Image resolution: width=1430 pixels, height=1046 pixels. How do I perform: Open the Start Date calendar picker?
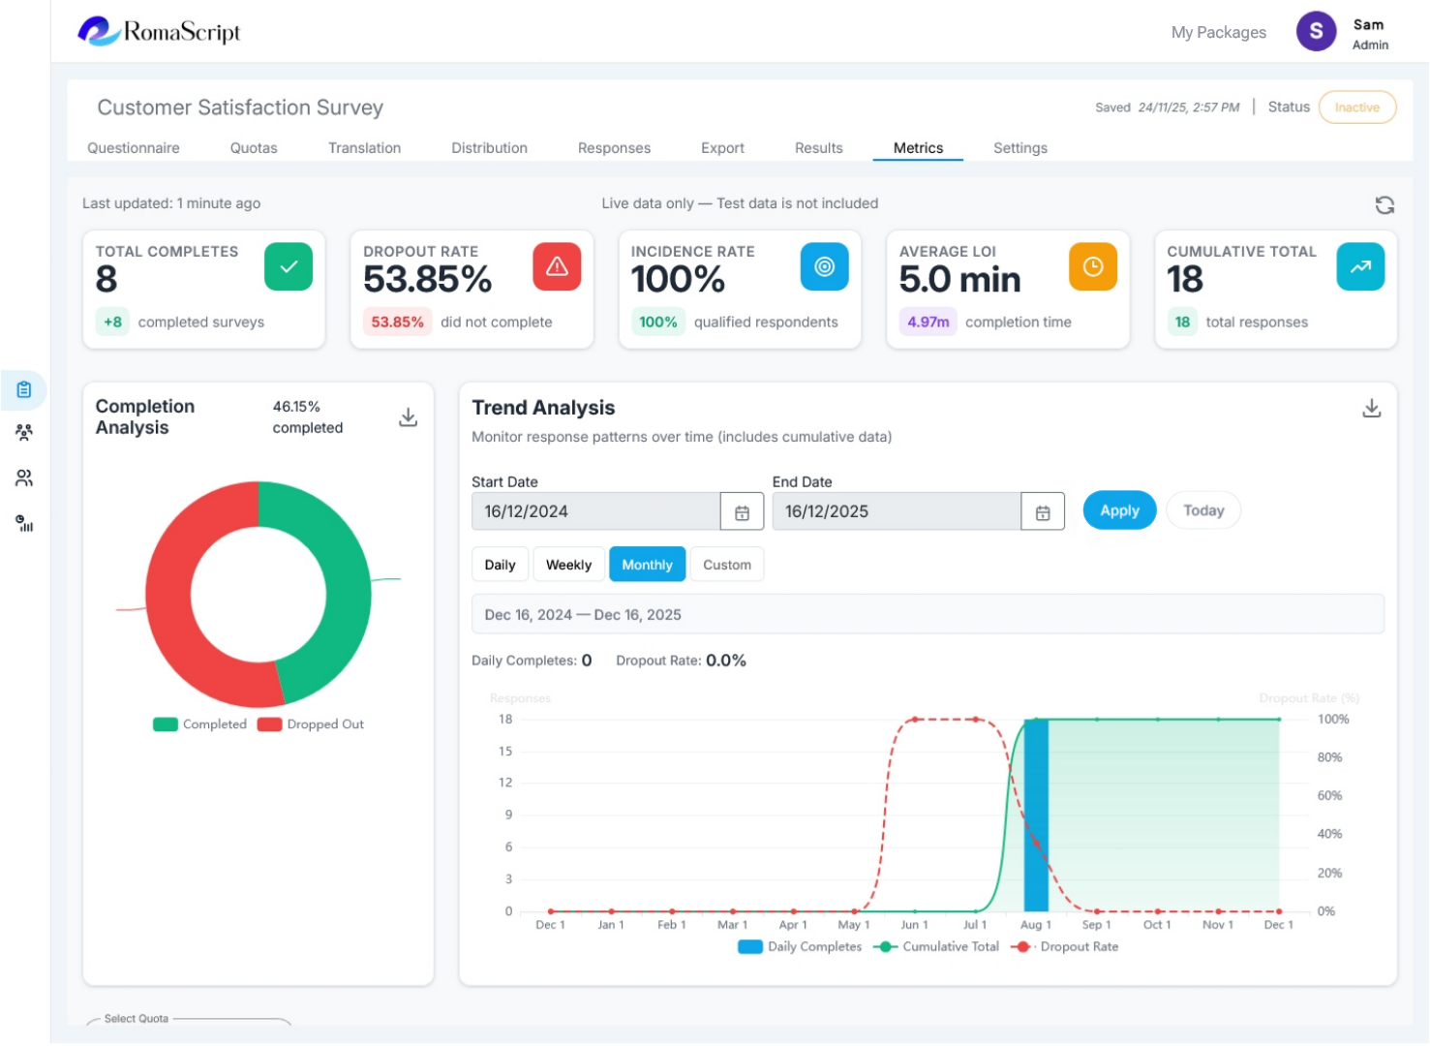[x=742, y=512]
